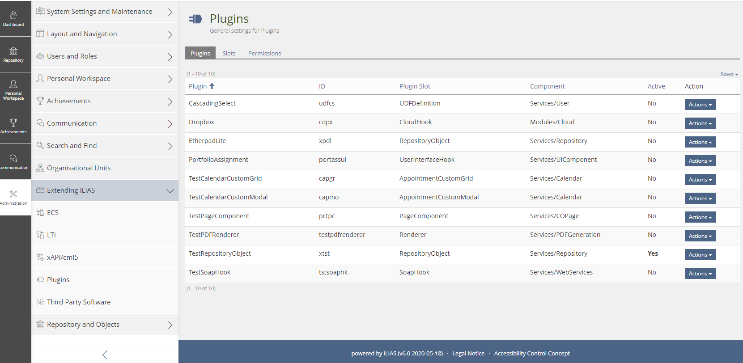Open Actions dropdown for TestRepositoryObject
The height and width of the screenshot is (363, 743).
tap(700, 255)
